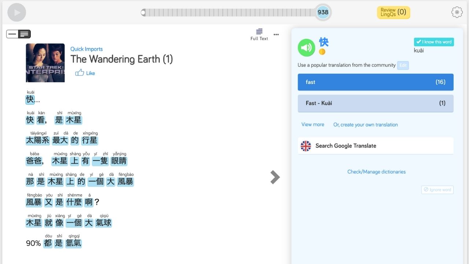Screen dimensions: 469x264
Task: Open the three-dots more options menu
Action: (x=276, y=34)
